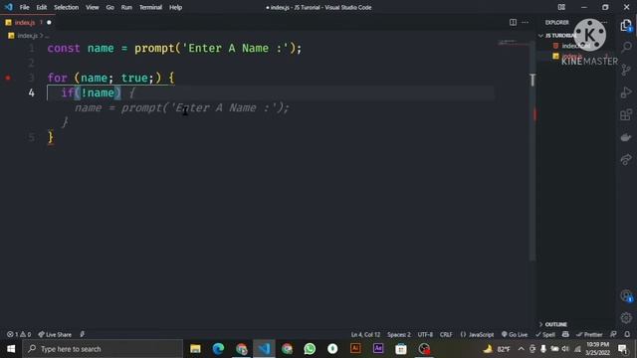Open the Edit menu
Screen dimensions: 637x358
(42, 7)
